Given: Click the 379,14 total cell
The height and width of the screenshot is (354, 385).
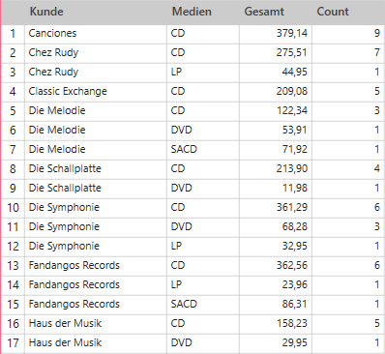Looking at the screenshot, I should pos(276,34).
